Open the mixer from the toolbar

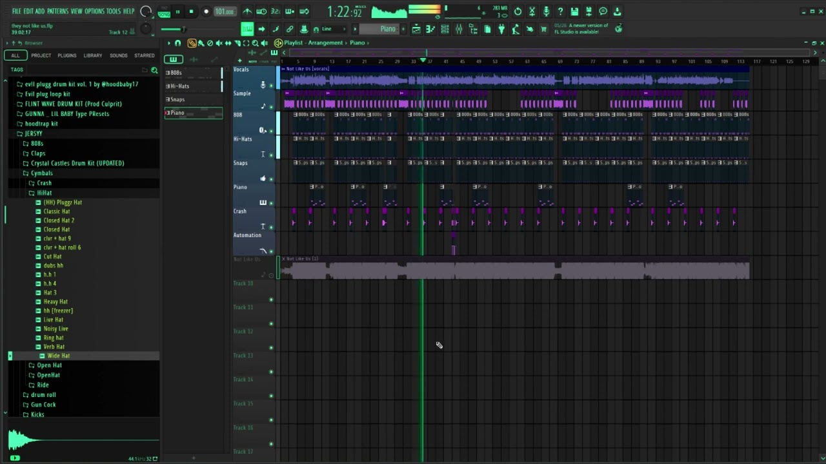[x=459, y=29]
